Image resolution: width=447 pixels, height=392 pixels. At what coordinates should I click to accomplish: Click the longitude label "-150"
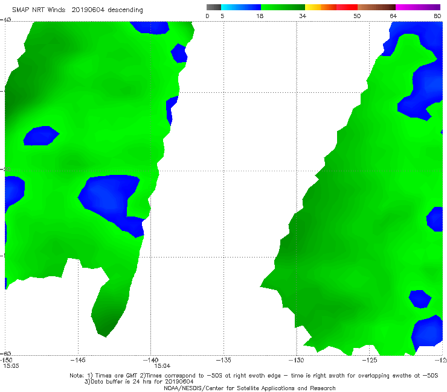[5, 360]
